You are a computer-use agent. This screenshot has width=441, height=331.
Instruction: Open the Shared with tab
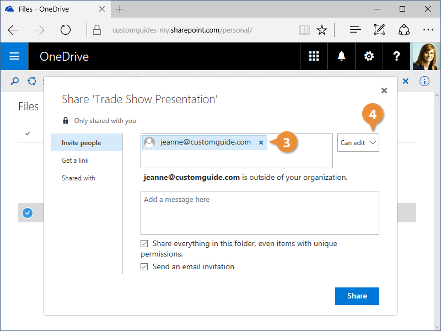click(x=78, y=178)
